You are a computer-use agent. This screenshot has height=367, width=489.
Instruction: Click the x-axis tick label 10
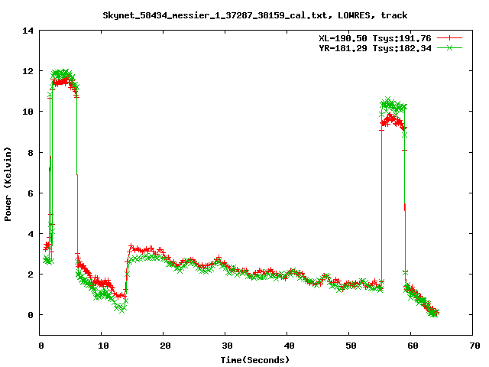(103, 346)
